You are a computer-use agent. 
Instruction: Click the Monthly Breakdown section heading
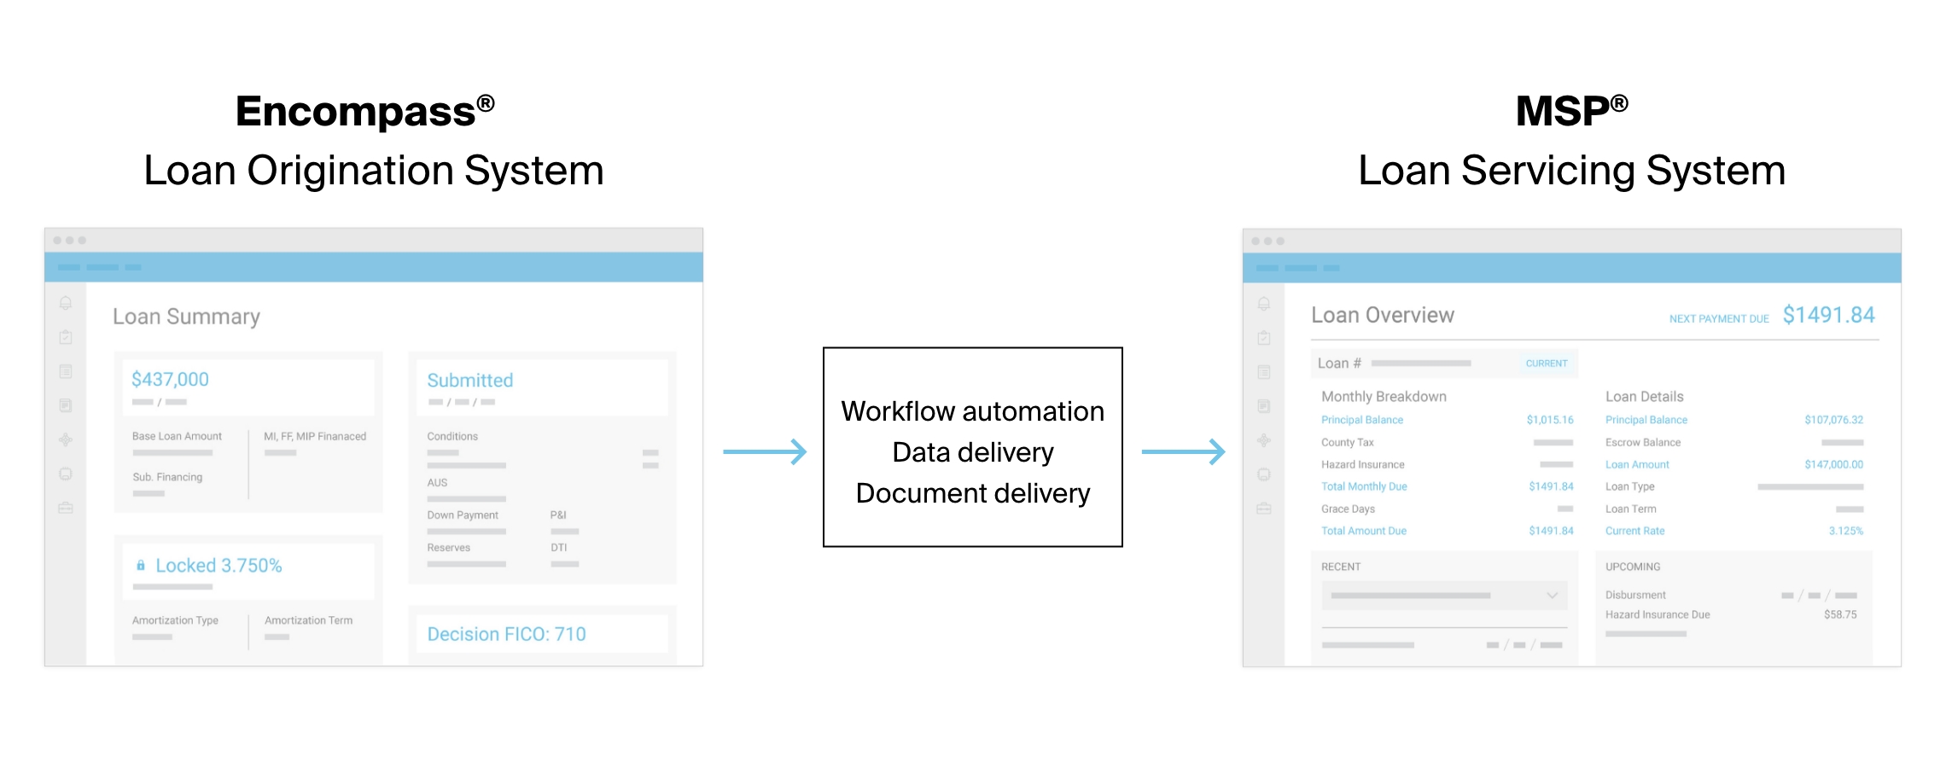click(x=1384, y=397)
